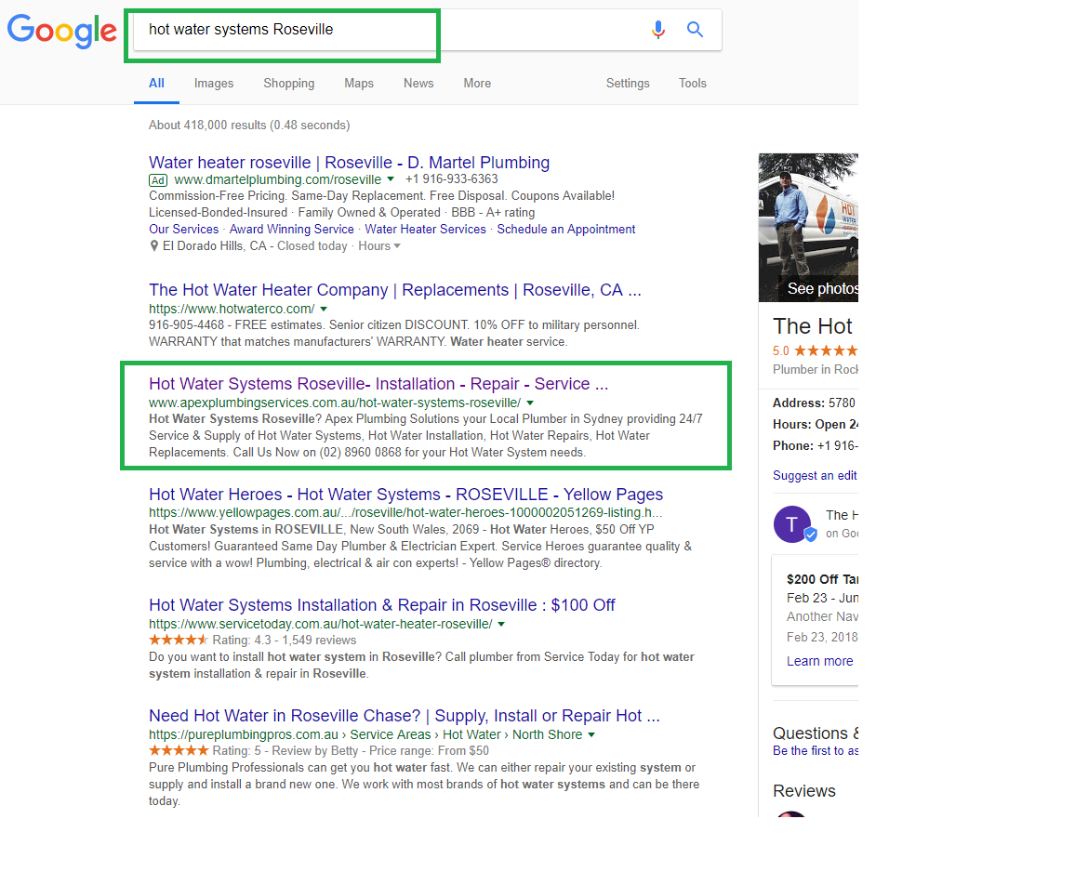The image size is (1075, 872).
Task: Click the Award Winning Service sitelink
Action: tap(291, 229)
